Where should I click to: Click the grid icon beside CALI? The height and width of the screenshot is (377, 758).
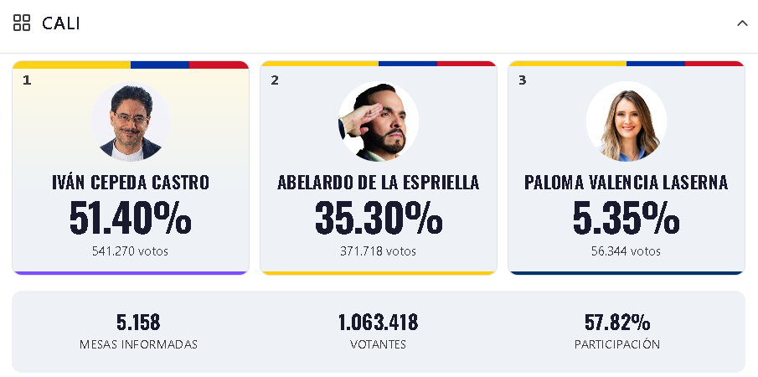click(22, 23)
